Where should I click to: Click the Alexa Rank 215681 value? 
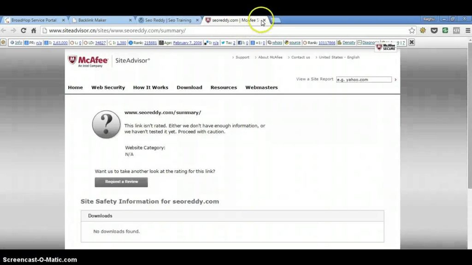click(x=151, y=43)
